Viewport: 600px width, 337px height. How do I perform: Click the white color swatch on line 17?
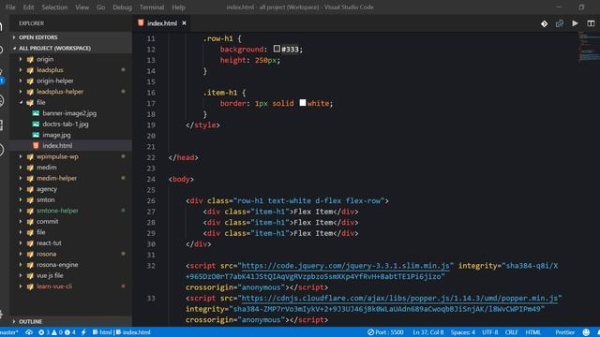(x=303, y=103)
